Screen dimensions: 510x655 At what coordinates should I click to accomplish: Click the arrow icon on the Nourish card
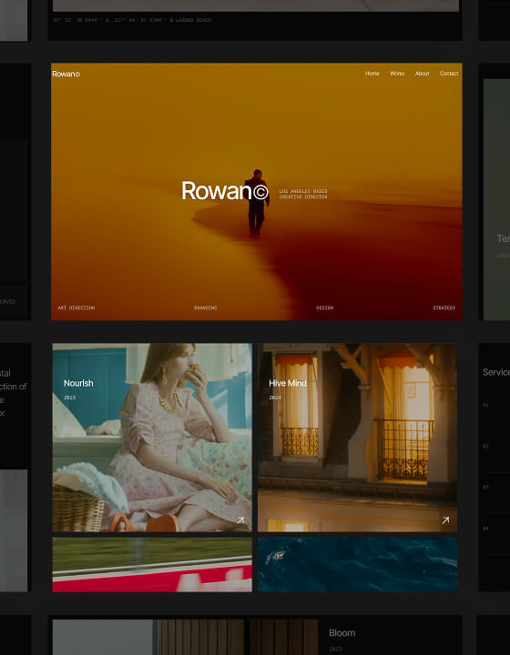point(240,520)
